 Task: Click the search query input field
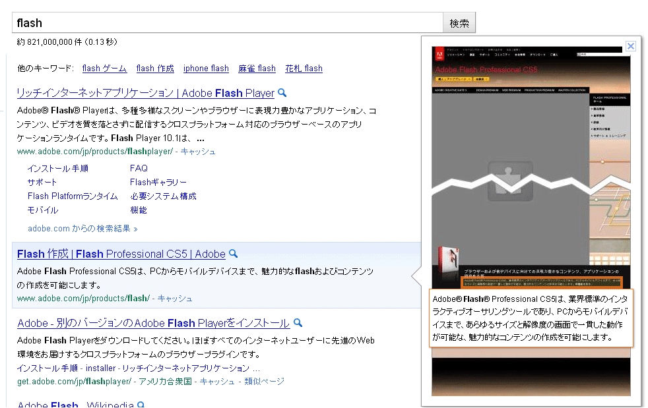click(228, 22)
